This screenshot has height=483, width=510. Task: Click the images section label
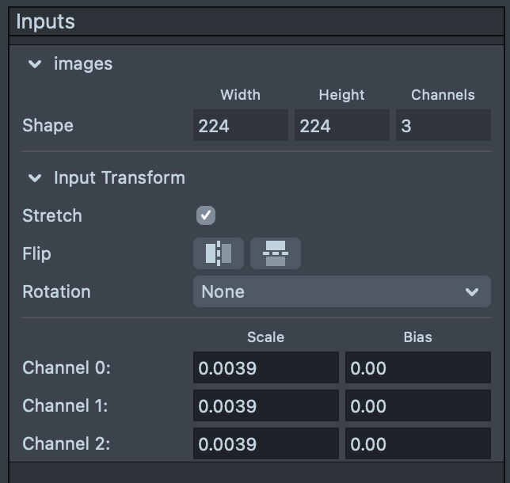click(x=83, y=64)
